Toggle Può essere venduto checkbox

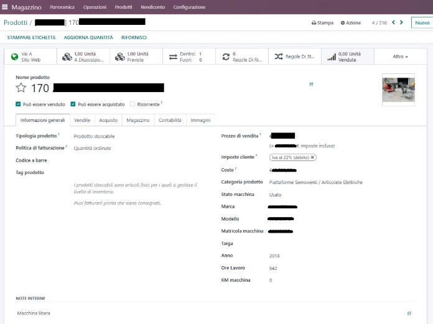[18, 104]
